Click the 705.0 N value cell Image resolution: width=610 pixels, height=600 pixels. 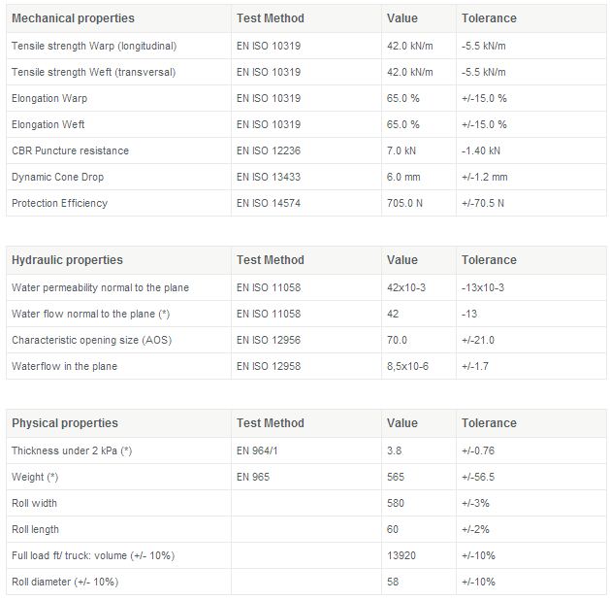pyautogui.click(x=403, y=203)
